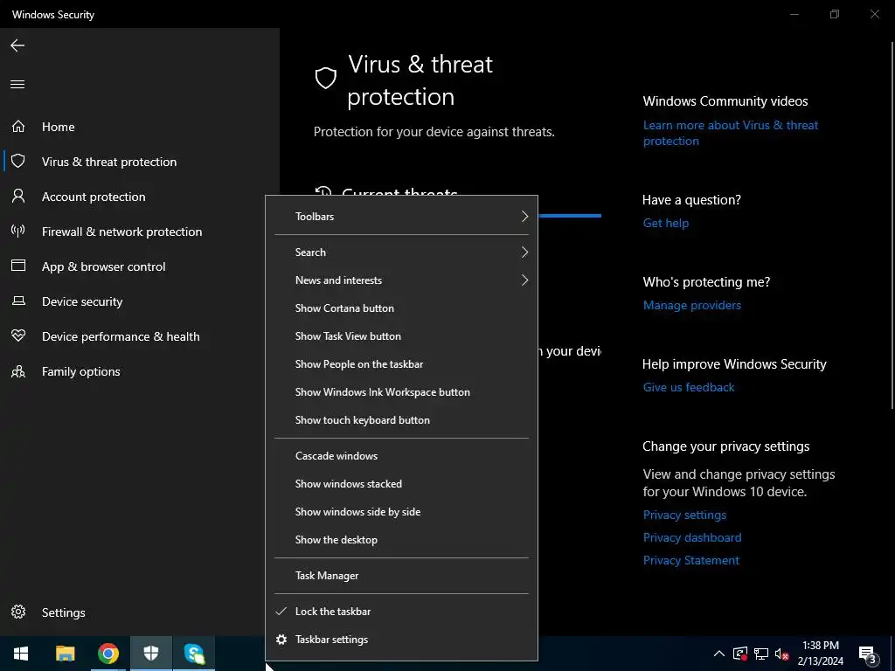Toggle Show Task View button option
Viewport: 895px width, 671px height.
pos(402,336)
